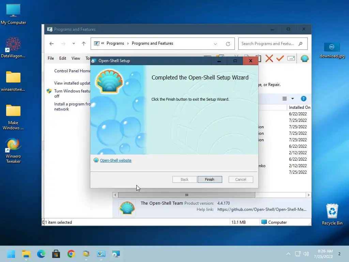Open the Open-Shell website link

(x=116, y=160)
